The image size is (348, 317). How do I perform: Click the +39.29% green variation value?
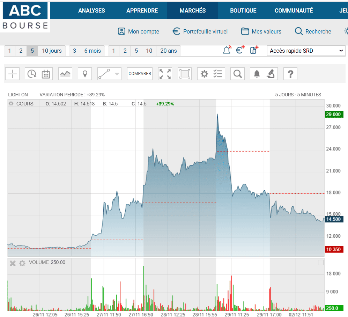165,104
